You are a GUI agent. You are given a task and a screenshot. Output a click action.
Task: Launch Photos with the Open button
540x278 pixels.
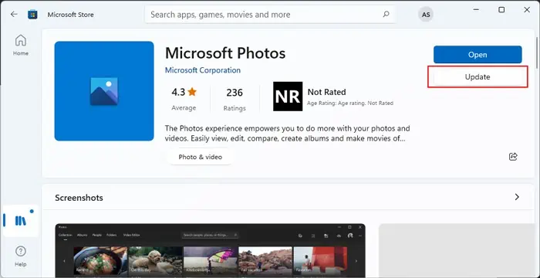click(x=478, y=55)
